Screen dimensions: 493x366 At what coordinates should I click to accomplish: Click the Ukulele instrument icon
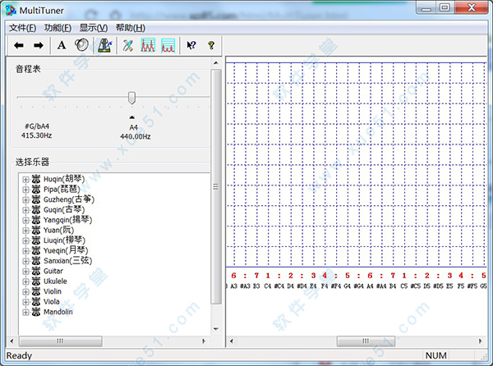point(36,281)
